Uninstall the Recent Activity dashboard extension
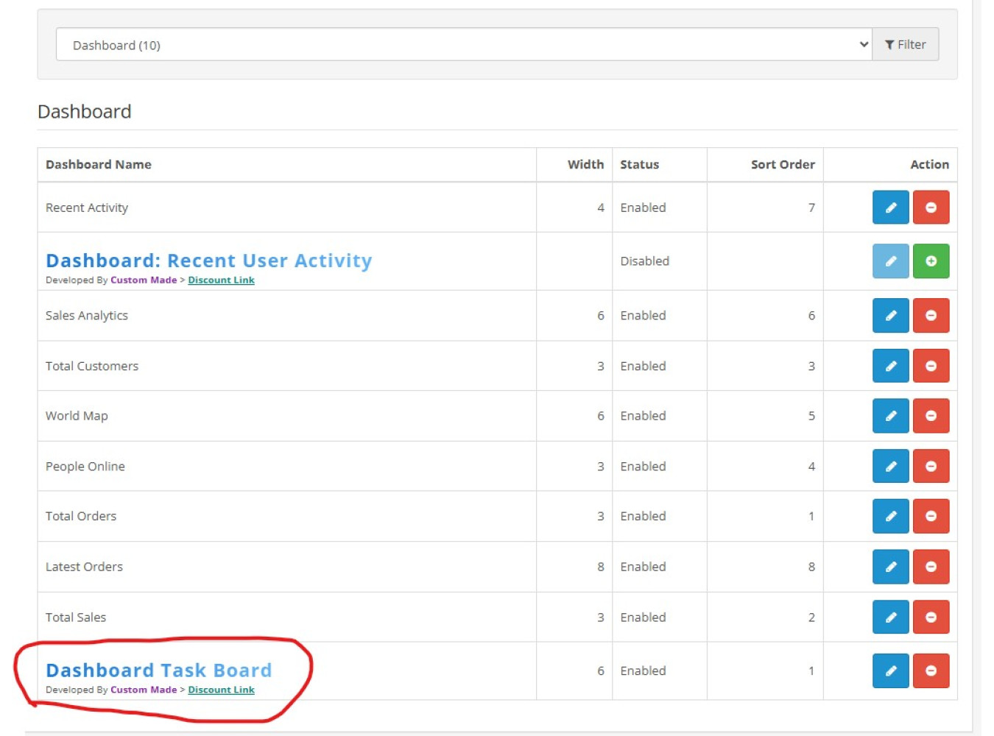The image size is (994, 736). click(931, 208)
